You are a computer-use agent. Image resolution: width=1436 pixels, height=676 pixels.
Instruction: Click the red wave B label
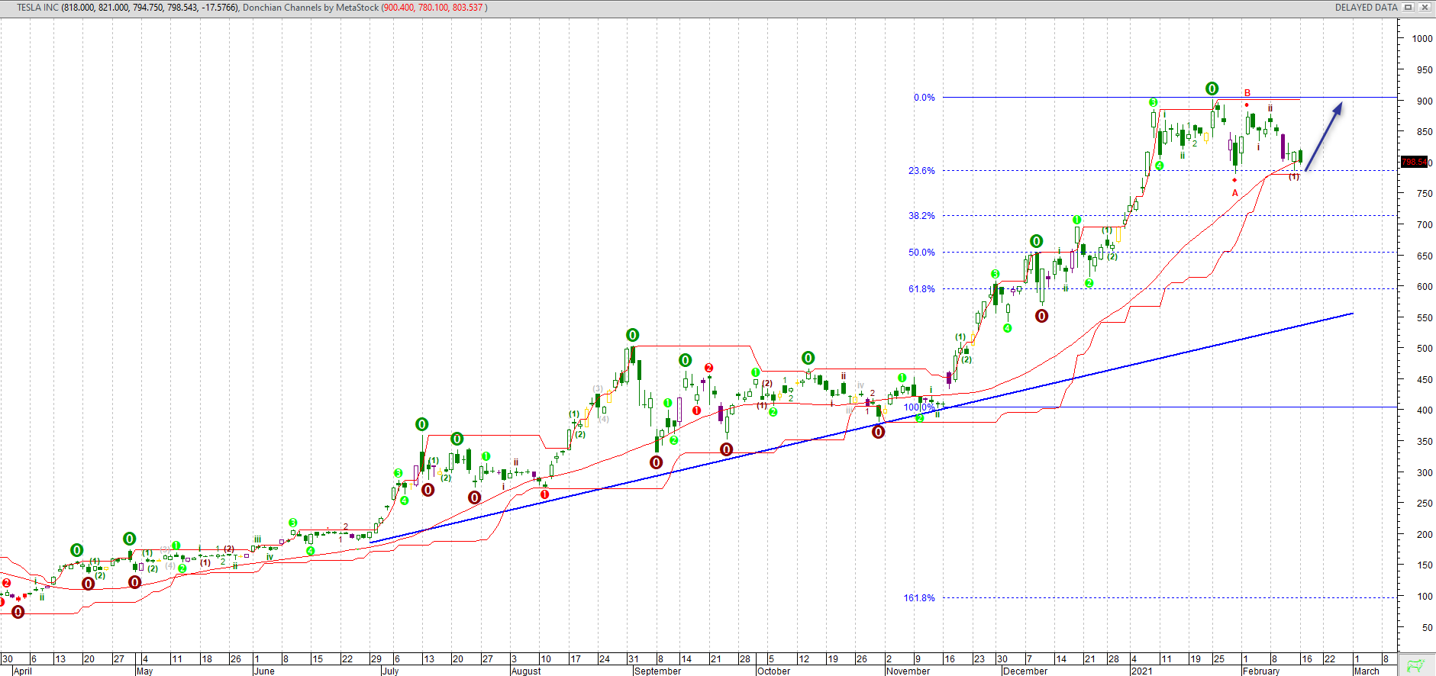click(x=1247, y=93)
